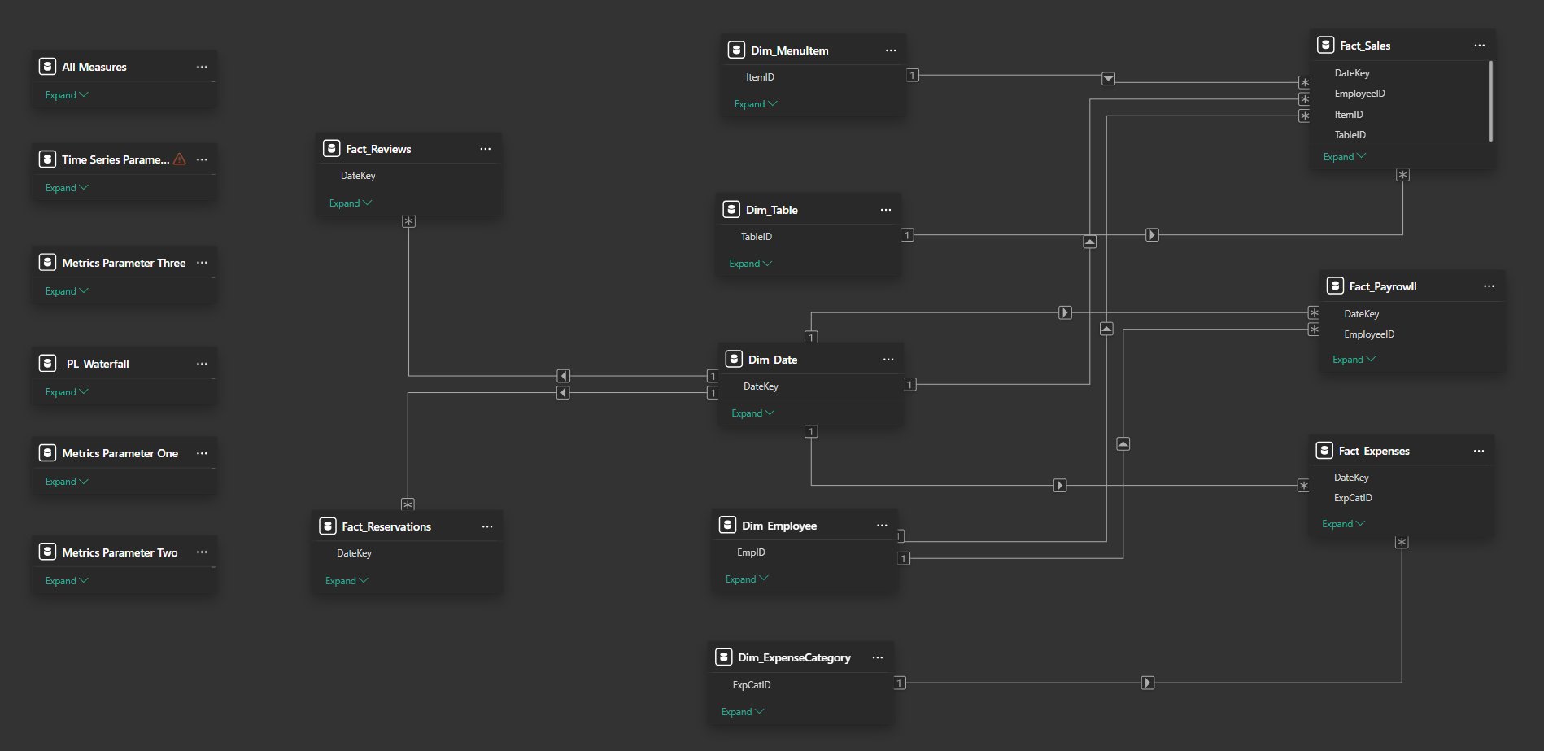Expand fields of the Dim_Date table
Viewport: 1544px width, 751px height.
coord(751,413)
